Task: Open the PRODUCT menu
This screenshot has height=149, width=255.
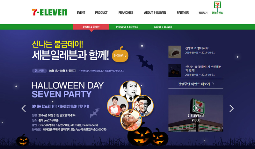Action: (x=101, y=13)
